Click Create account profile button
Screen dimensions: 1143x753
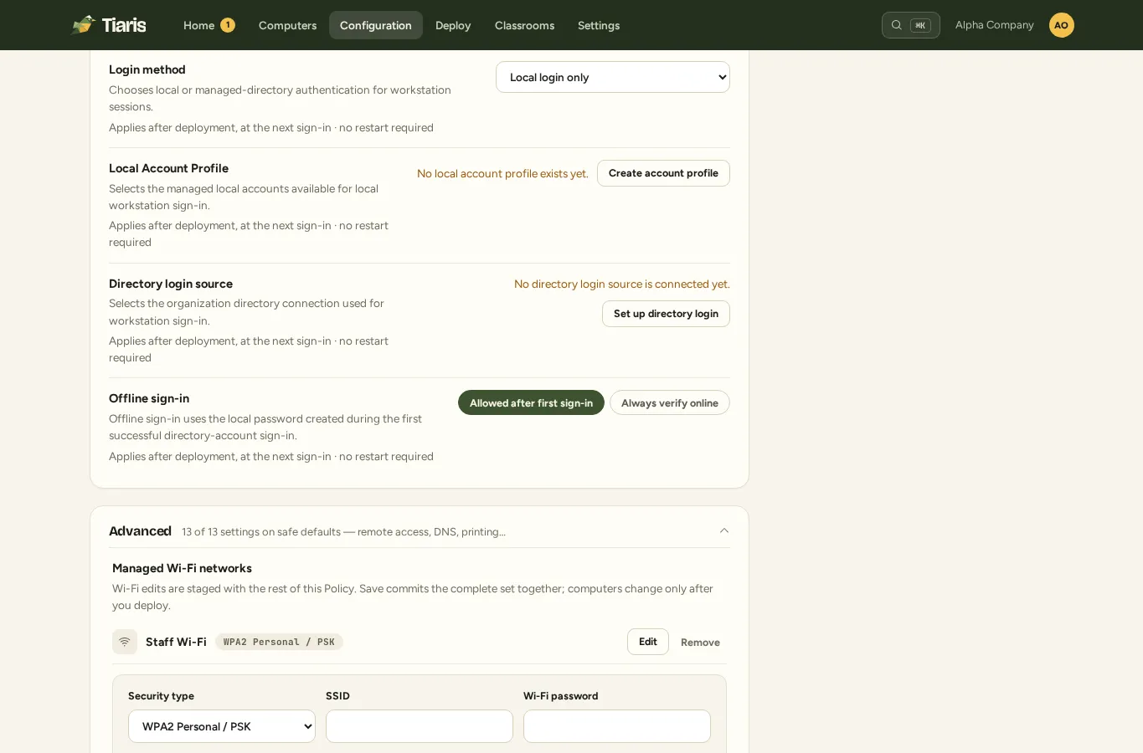click(663, 173)
